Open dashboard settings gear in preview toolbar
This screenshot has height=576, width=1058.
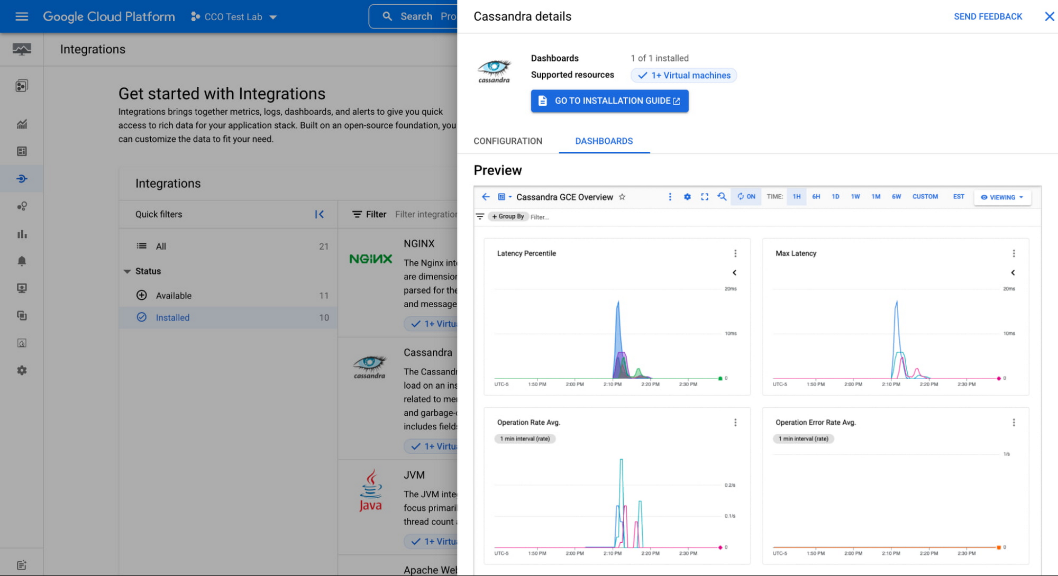[687, 197]
